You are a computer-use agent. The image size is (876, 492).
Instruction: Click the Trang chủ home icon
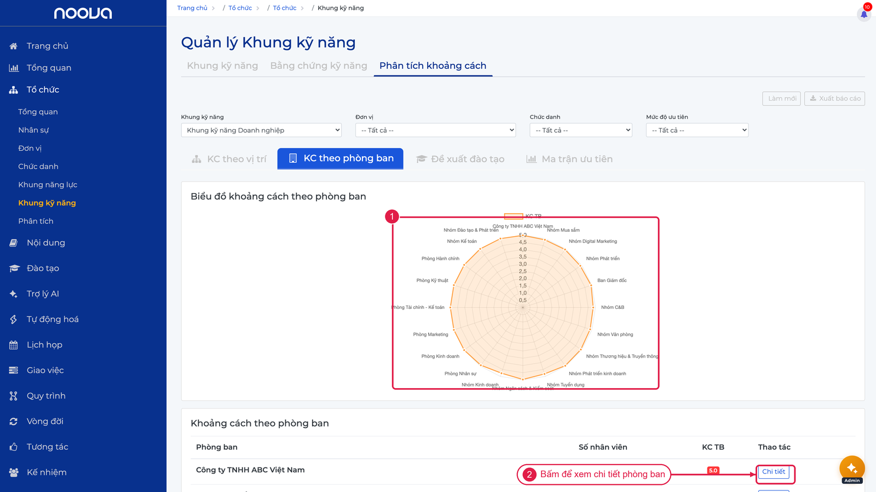(14, 46)
